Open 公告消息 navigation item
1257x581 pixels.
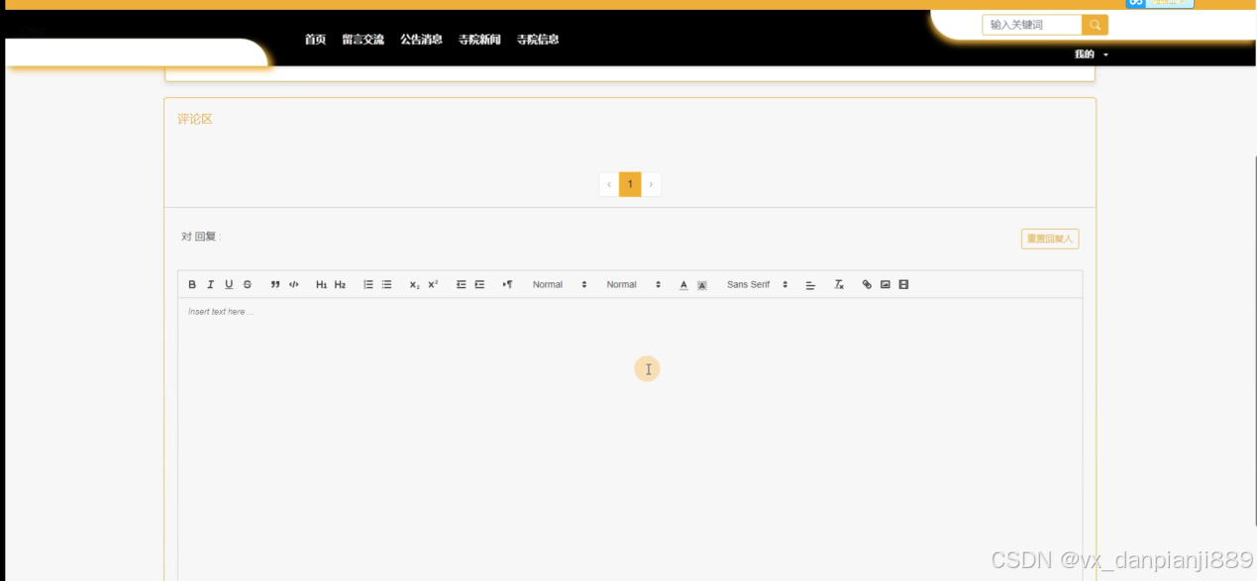(421, 40)
